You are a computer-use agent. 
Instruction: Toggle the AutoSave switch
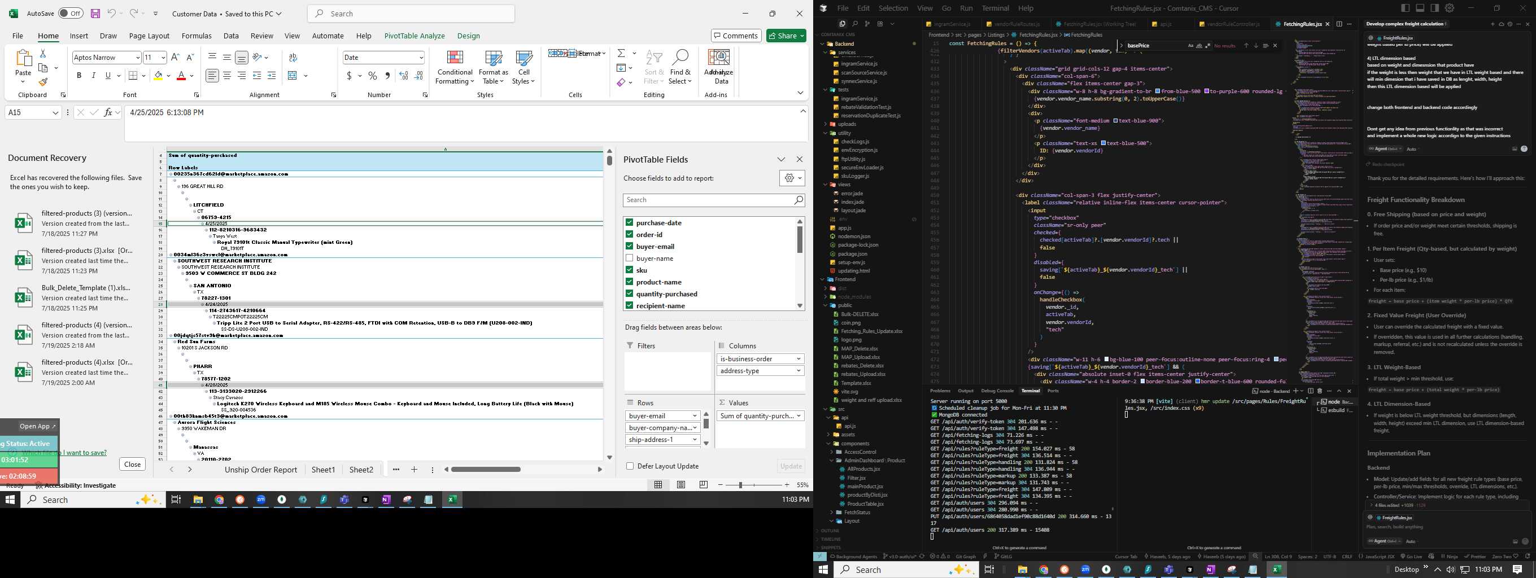point(71,13)
